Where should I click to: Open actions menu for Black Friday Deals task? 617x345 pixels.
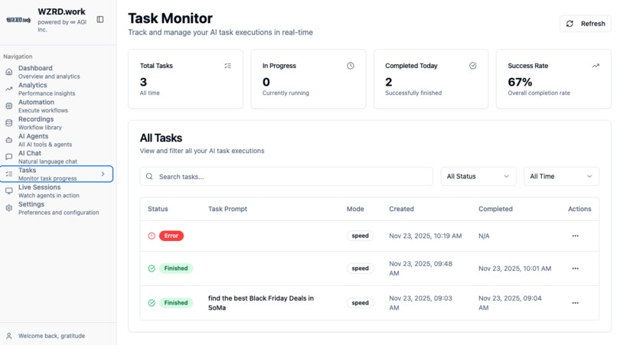click(576, 303)
